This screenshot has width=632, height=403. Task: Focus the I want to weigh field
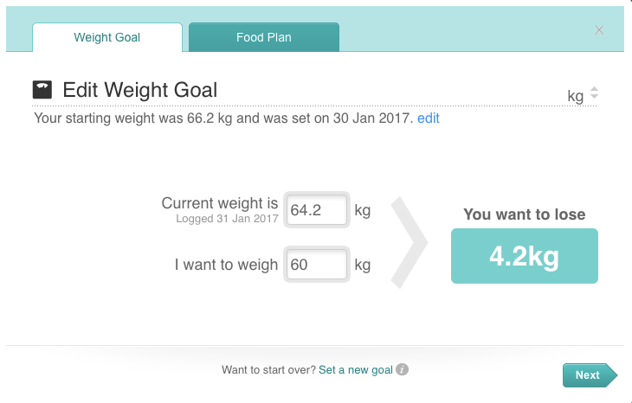317,264
